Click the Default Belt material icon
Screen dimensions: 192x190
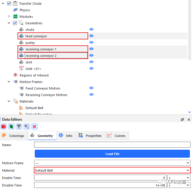(x=21, y=108)
